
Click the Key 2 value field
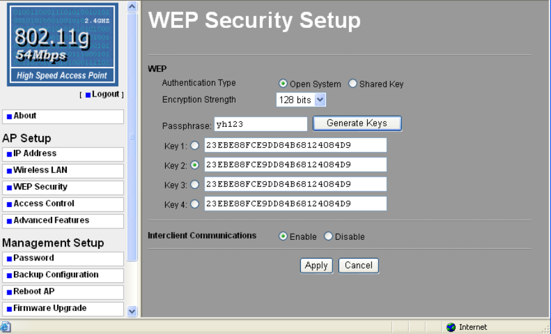coord(296,165)
